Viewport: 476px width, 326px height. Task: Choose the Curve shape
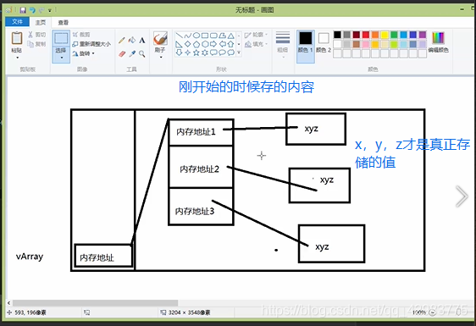[x=188, y=36]
